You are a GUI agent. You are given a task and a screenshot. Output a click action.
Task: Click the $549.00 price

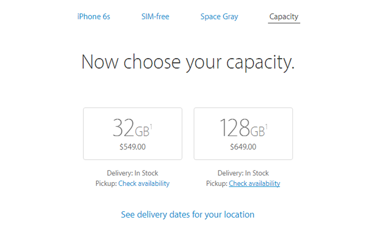click(x=133, y=147)
